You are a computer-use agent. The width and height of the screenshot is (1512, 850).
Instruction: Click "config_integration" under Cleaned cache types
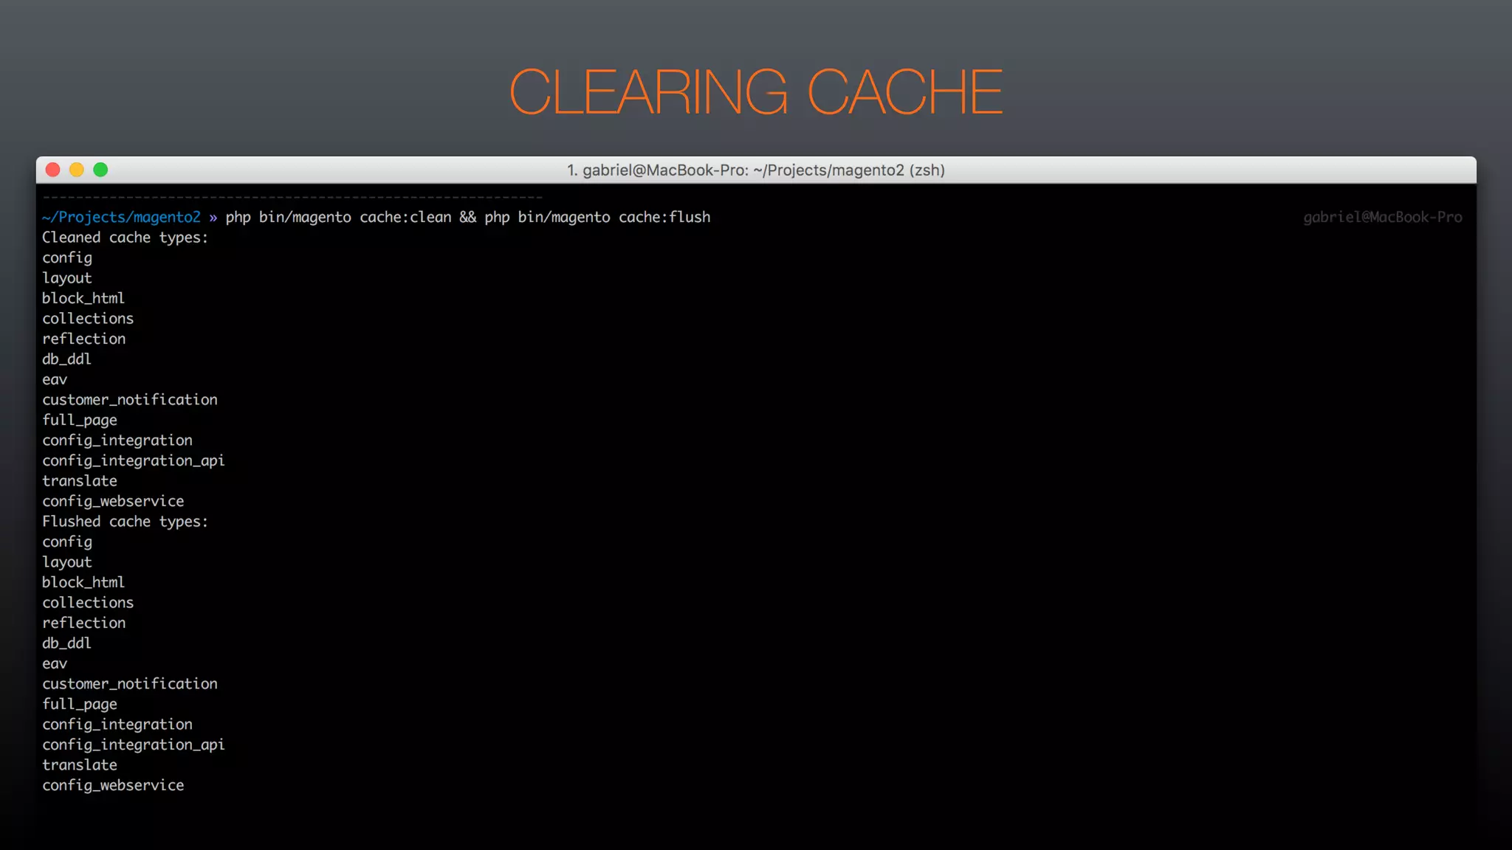point(117,440)
